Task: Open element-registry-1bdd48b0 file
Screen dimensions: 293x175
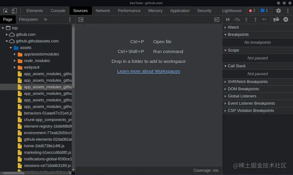Action: click(x=36, y=126)
